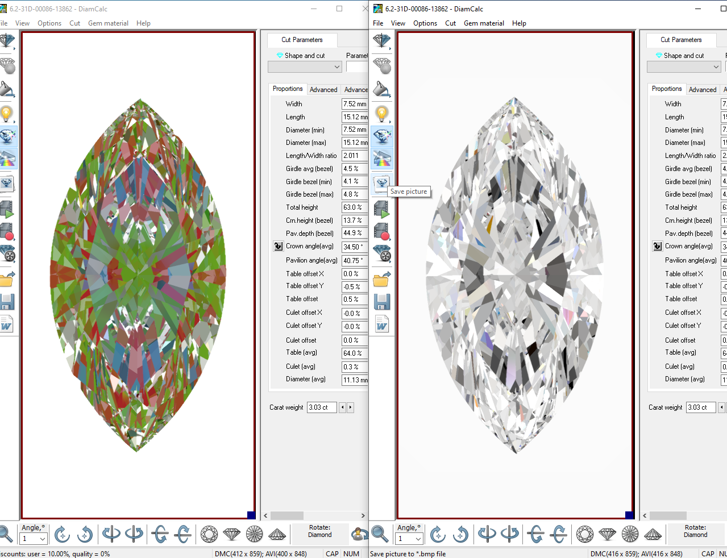Decrease carat weight arrow in right window

click(x=721, y=407)
